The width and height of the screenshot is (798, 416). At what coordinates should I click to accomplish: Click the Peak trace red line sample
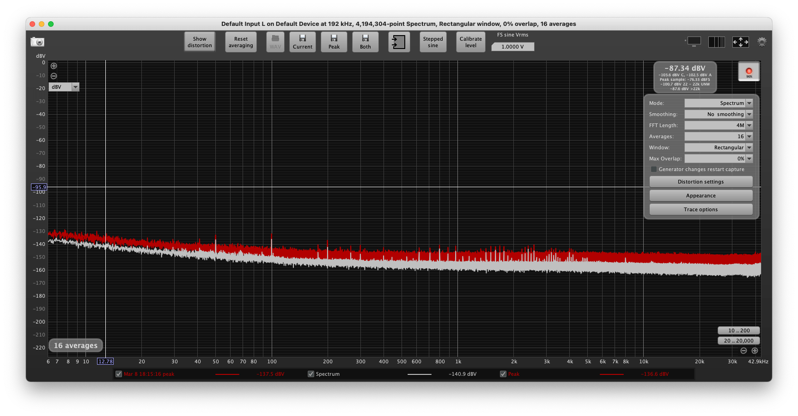click(x=611, y=374)
